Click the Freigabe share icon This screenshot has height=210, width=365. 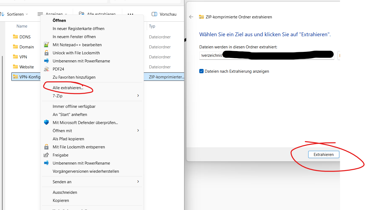click(x=47, y=155)
